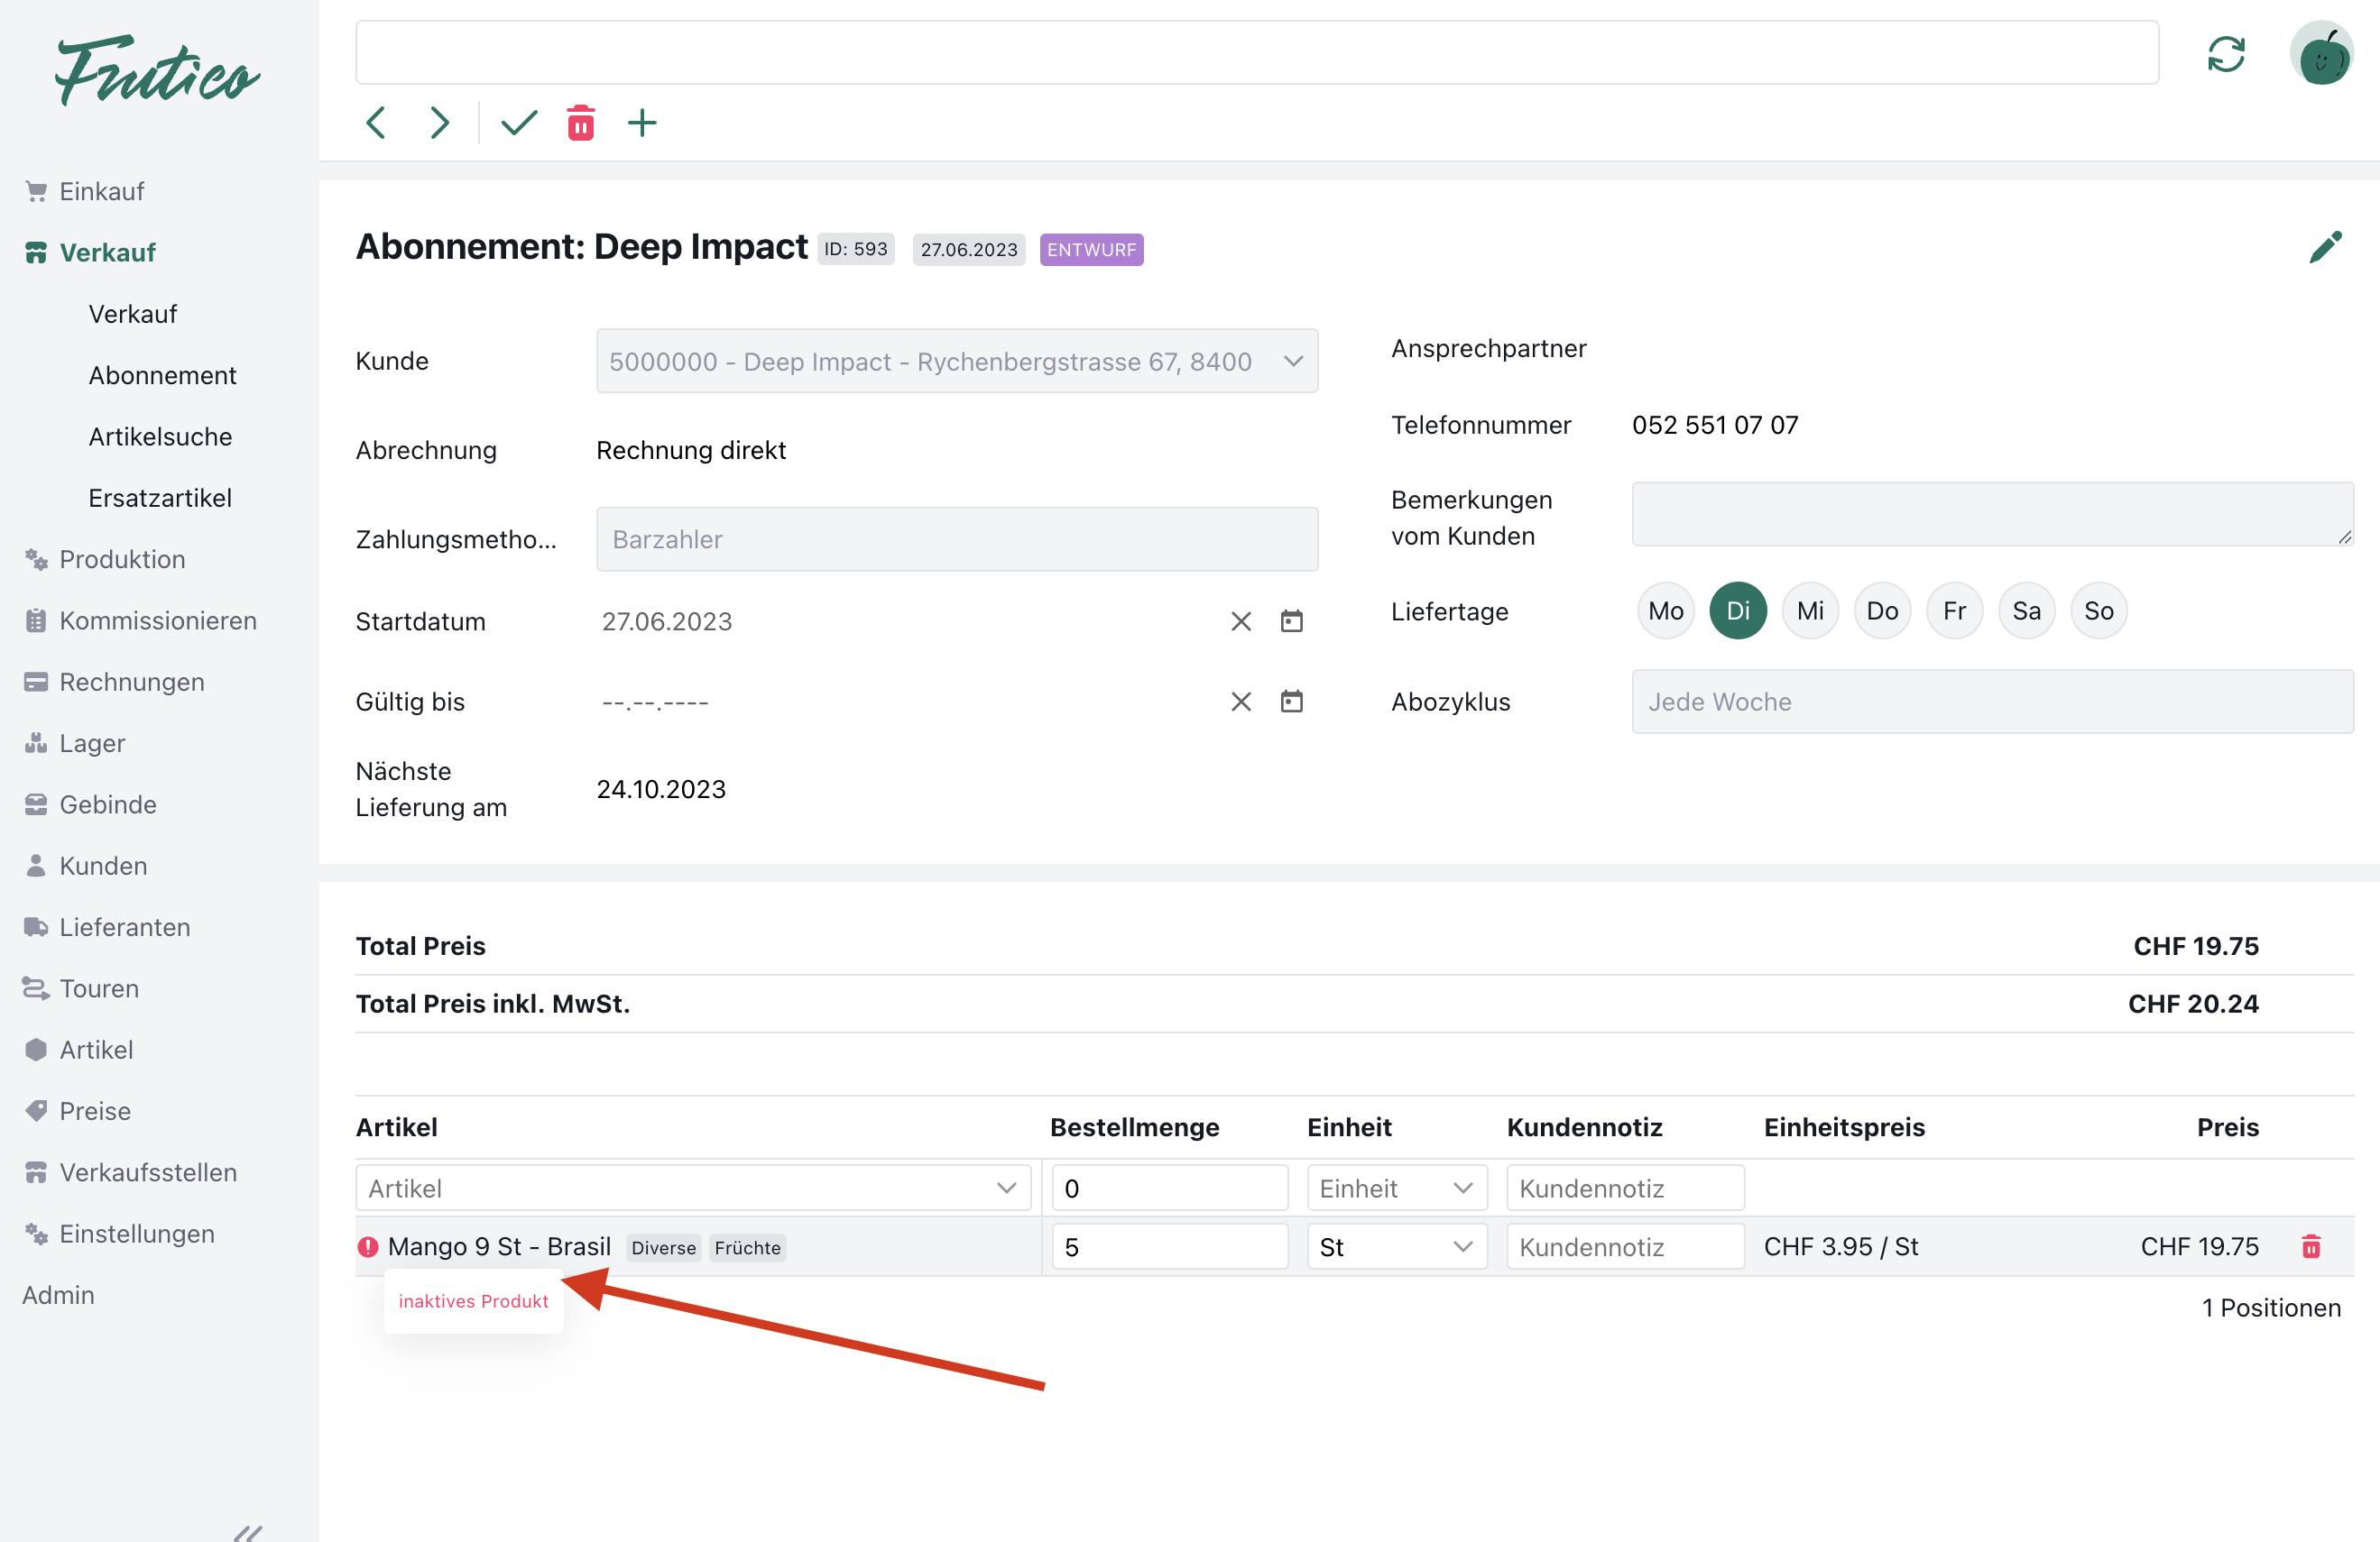Clear the Gültig bis date

tap(1240, 702)
